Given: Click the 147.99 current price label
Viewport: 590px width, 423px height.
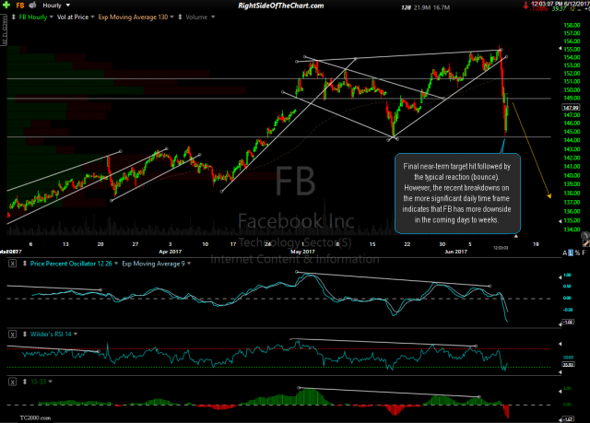Looking at the screenshot, I should (x=571, y=108).
